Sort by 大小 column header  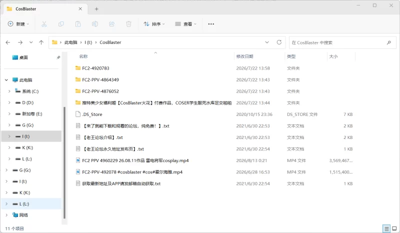(x=333, y=56)
